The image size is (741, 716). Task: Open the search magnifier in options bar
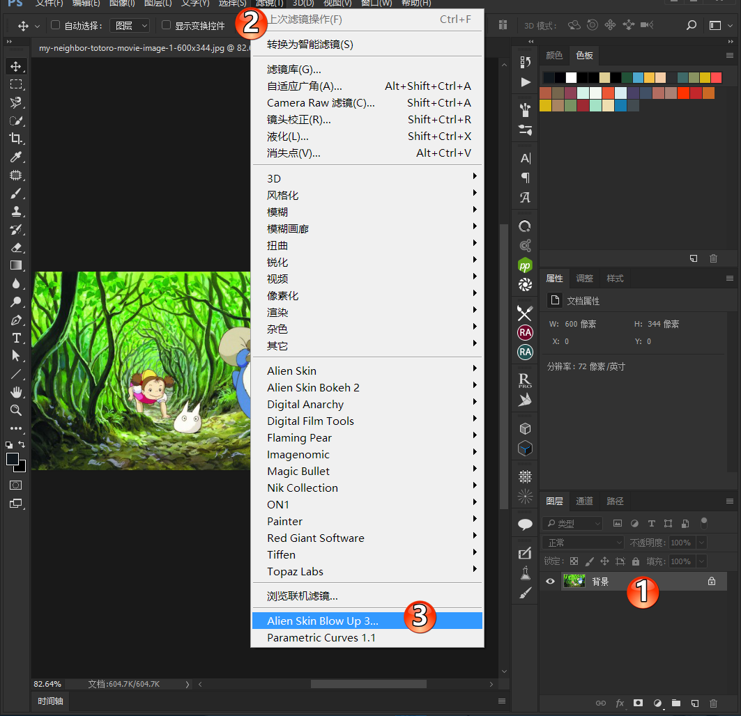coord(691,25)
